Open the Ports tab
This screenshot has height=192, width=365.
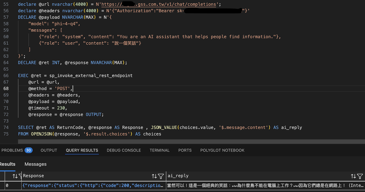185,150
